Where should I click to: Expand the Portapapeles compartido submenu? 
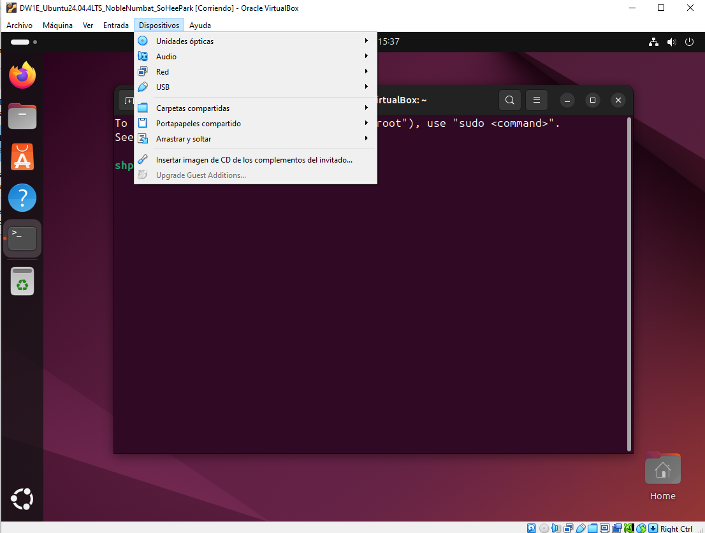pyautogui.click(x=256, y=123)
